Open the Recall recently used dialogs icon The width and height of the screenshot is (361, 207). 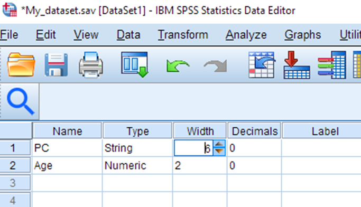point(135,64)
